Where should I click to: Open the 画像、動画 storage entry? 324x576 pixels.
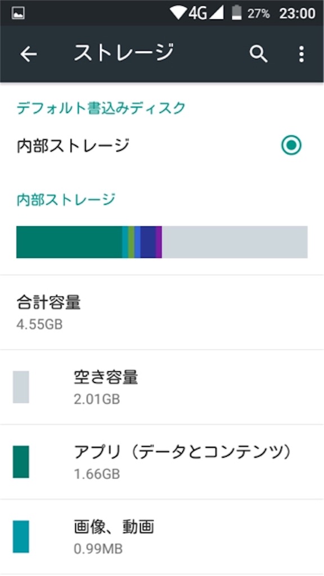tap(162, 537)
